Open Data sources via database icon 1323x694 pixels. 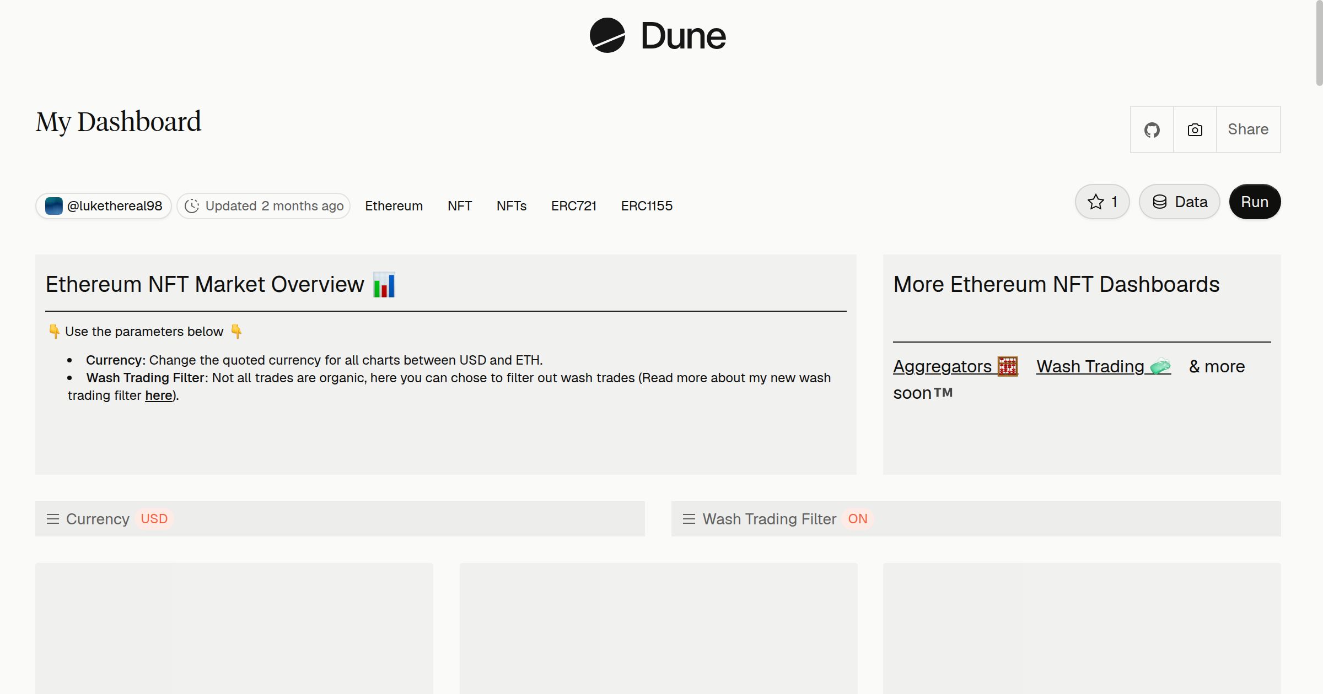[1160, 202]
